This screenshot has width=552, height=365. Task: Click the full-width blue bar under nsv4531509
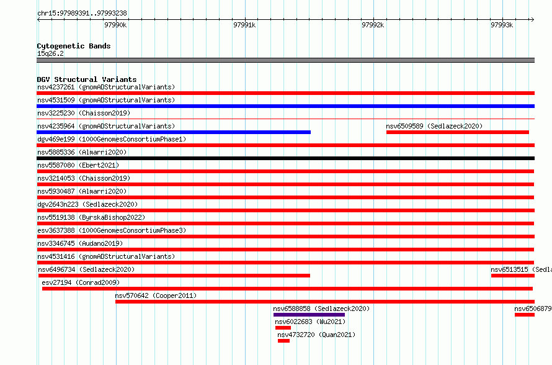point(285,106)
